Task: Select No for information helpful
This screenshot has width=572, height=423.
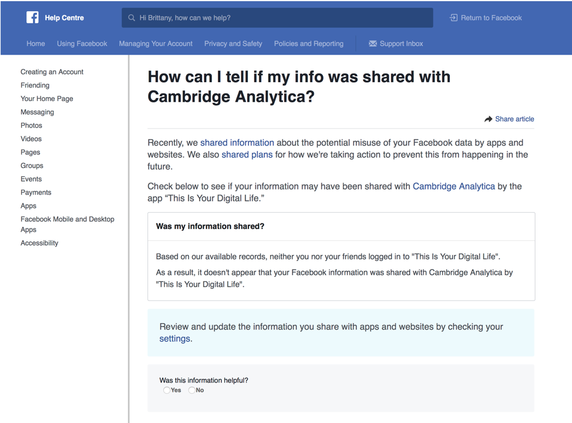Action: (x=192, y=390)
